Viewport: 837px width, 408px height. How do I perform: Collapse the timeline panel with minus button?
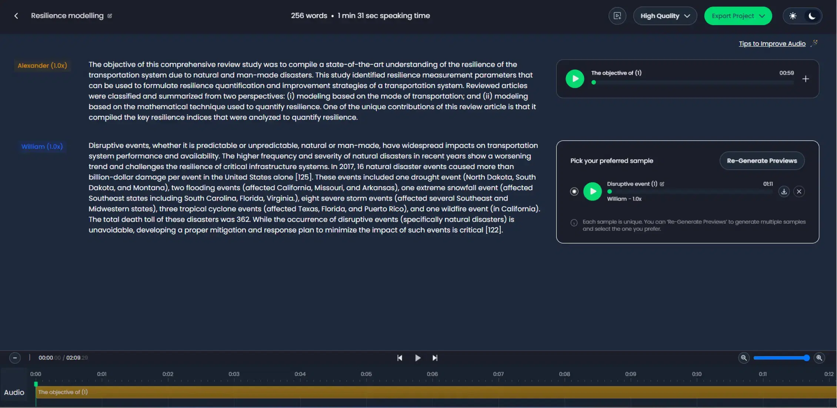15,358
